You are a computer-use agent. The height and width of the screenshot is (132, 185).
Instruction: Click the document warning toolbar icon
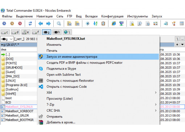point(132,24)
